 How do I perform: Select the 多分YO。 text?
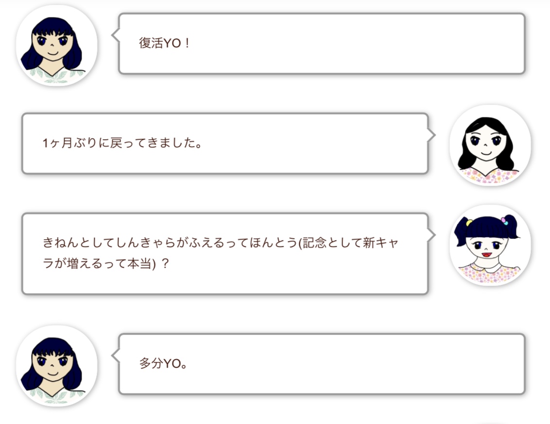tap(163, 363)
